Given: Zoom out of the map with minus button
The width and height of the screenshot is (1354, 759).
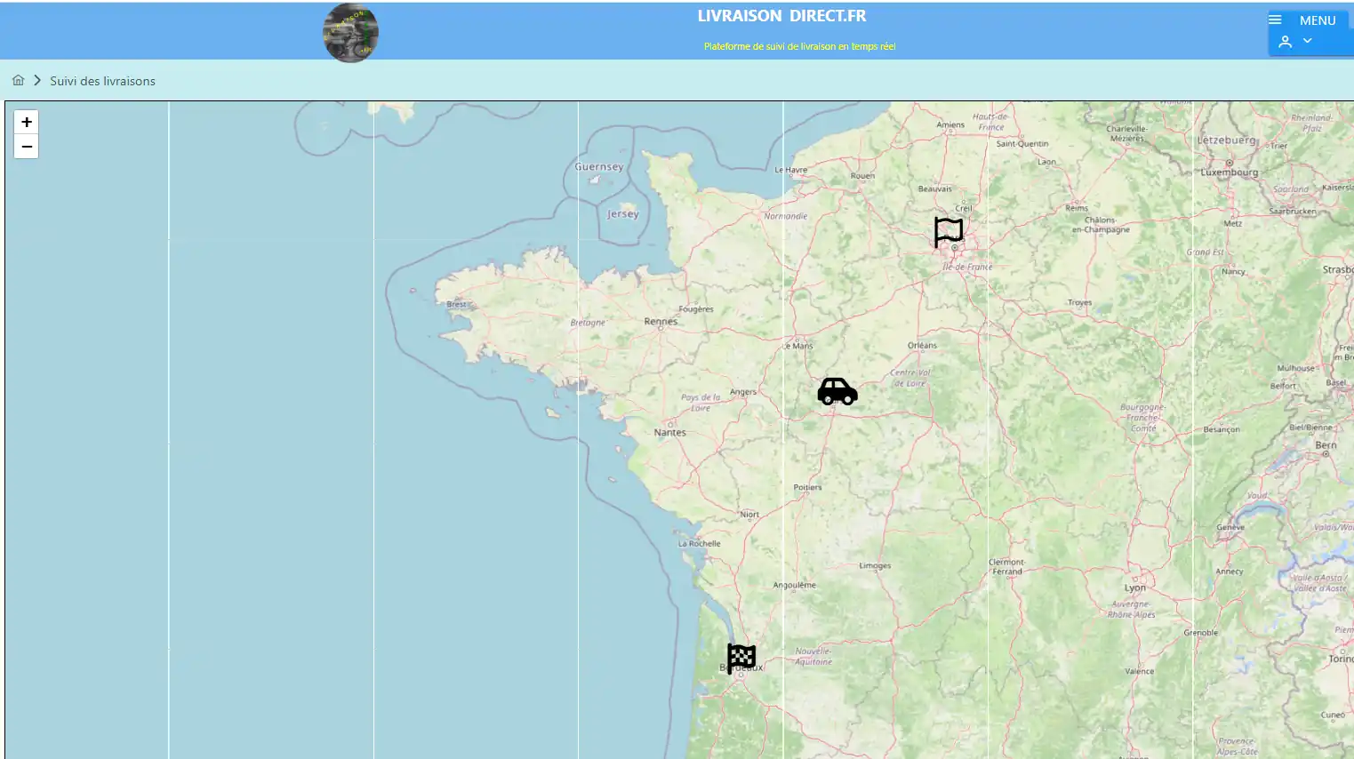Looking at the screenshot, I should pyautogui.click(x=27, y=147).
